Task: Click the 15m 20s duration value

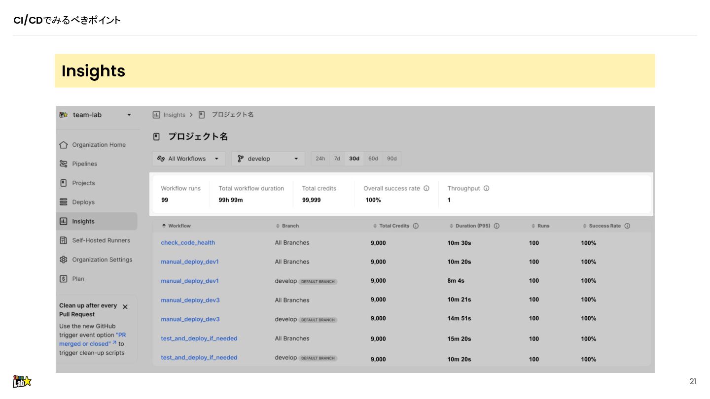Action: pos(459,339)
